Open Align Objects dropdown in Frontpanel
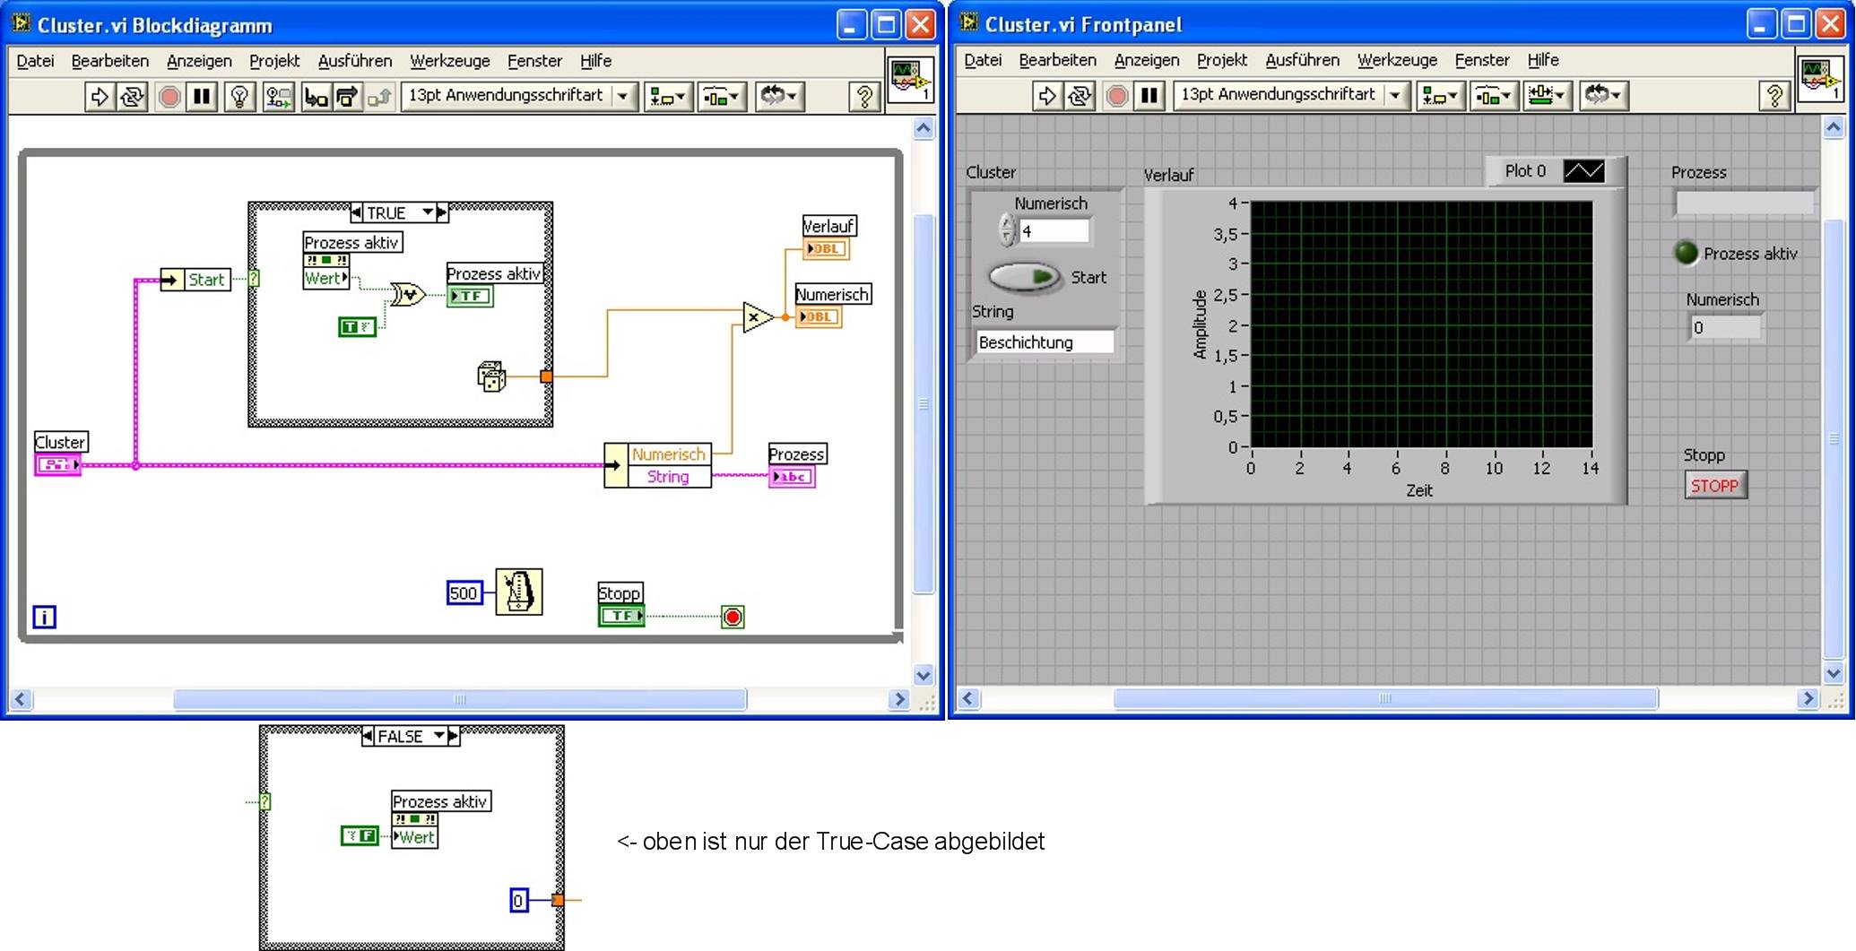Screen dimensions: 1856x951 [x=1440, y=96]
